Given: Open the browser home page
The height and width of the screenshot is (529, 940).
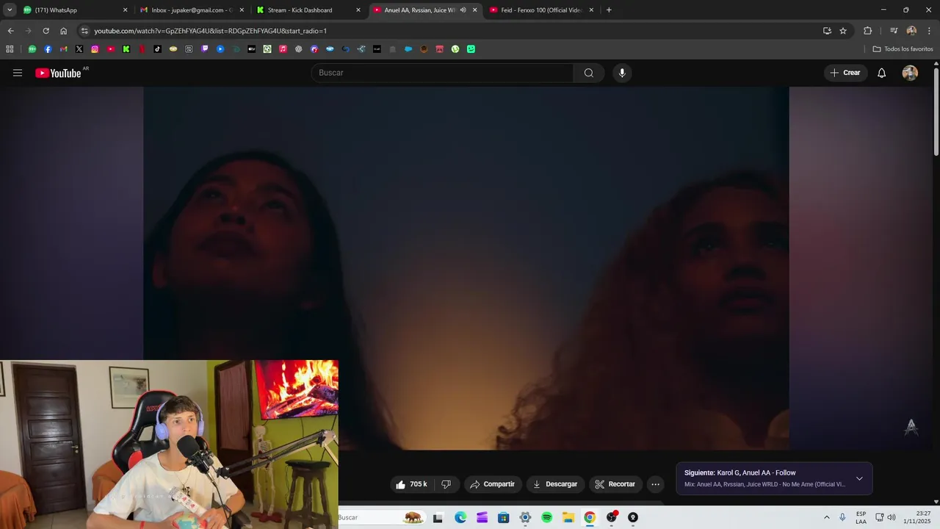Looking at the screenshot, I should pos(63,31).
